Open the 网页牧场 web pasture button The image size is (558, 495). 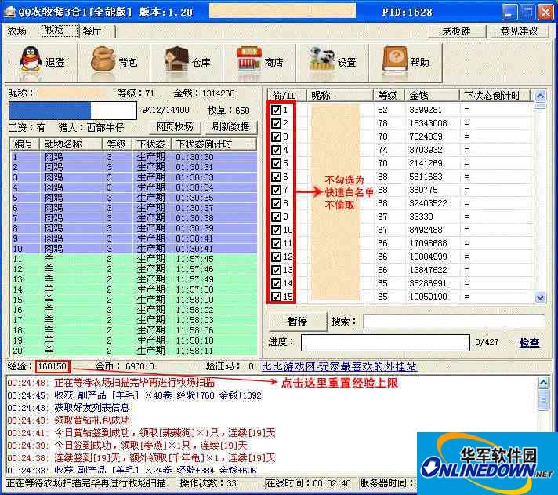(x=175, y=127)
